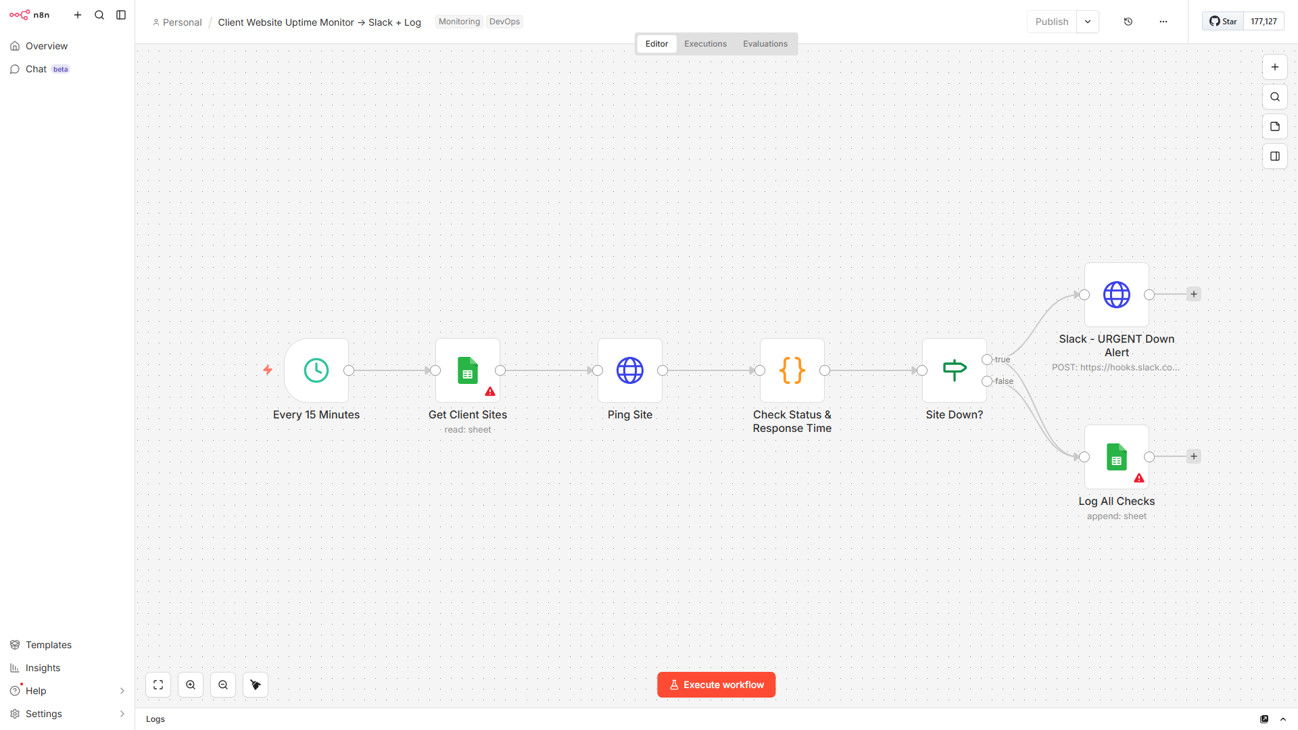Add a sticky note from the right rail

[x=1275, y=126]
